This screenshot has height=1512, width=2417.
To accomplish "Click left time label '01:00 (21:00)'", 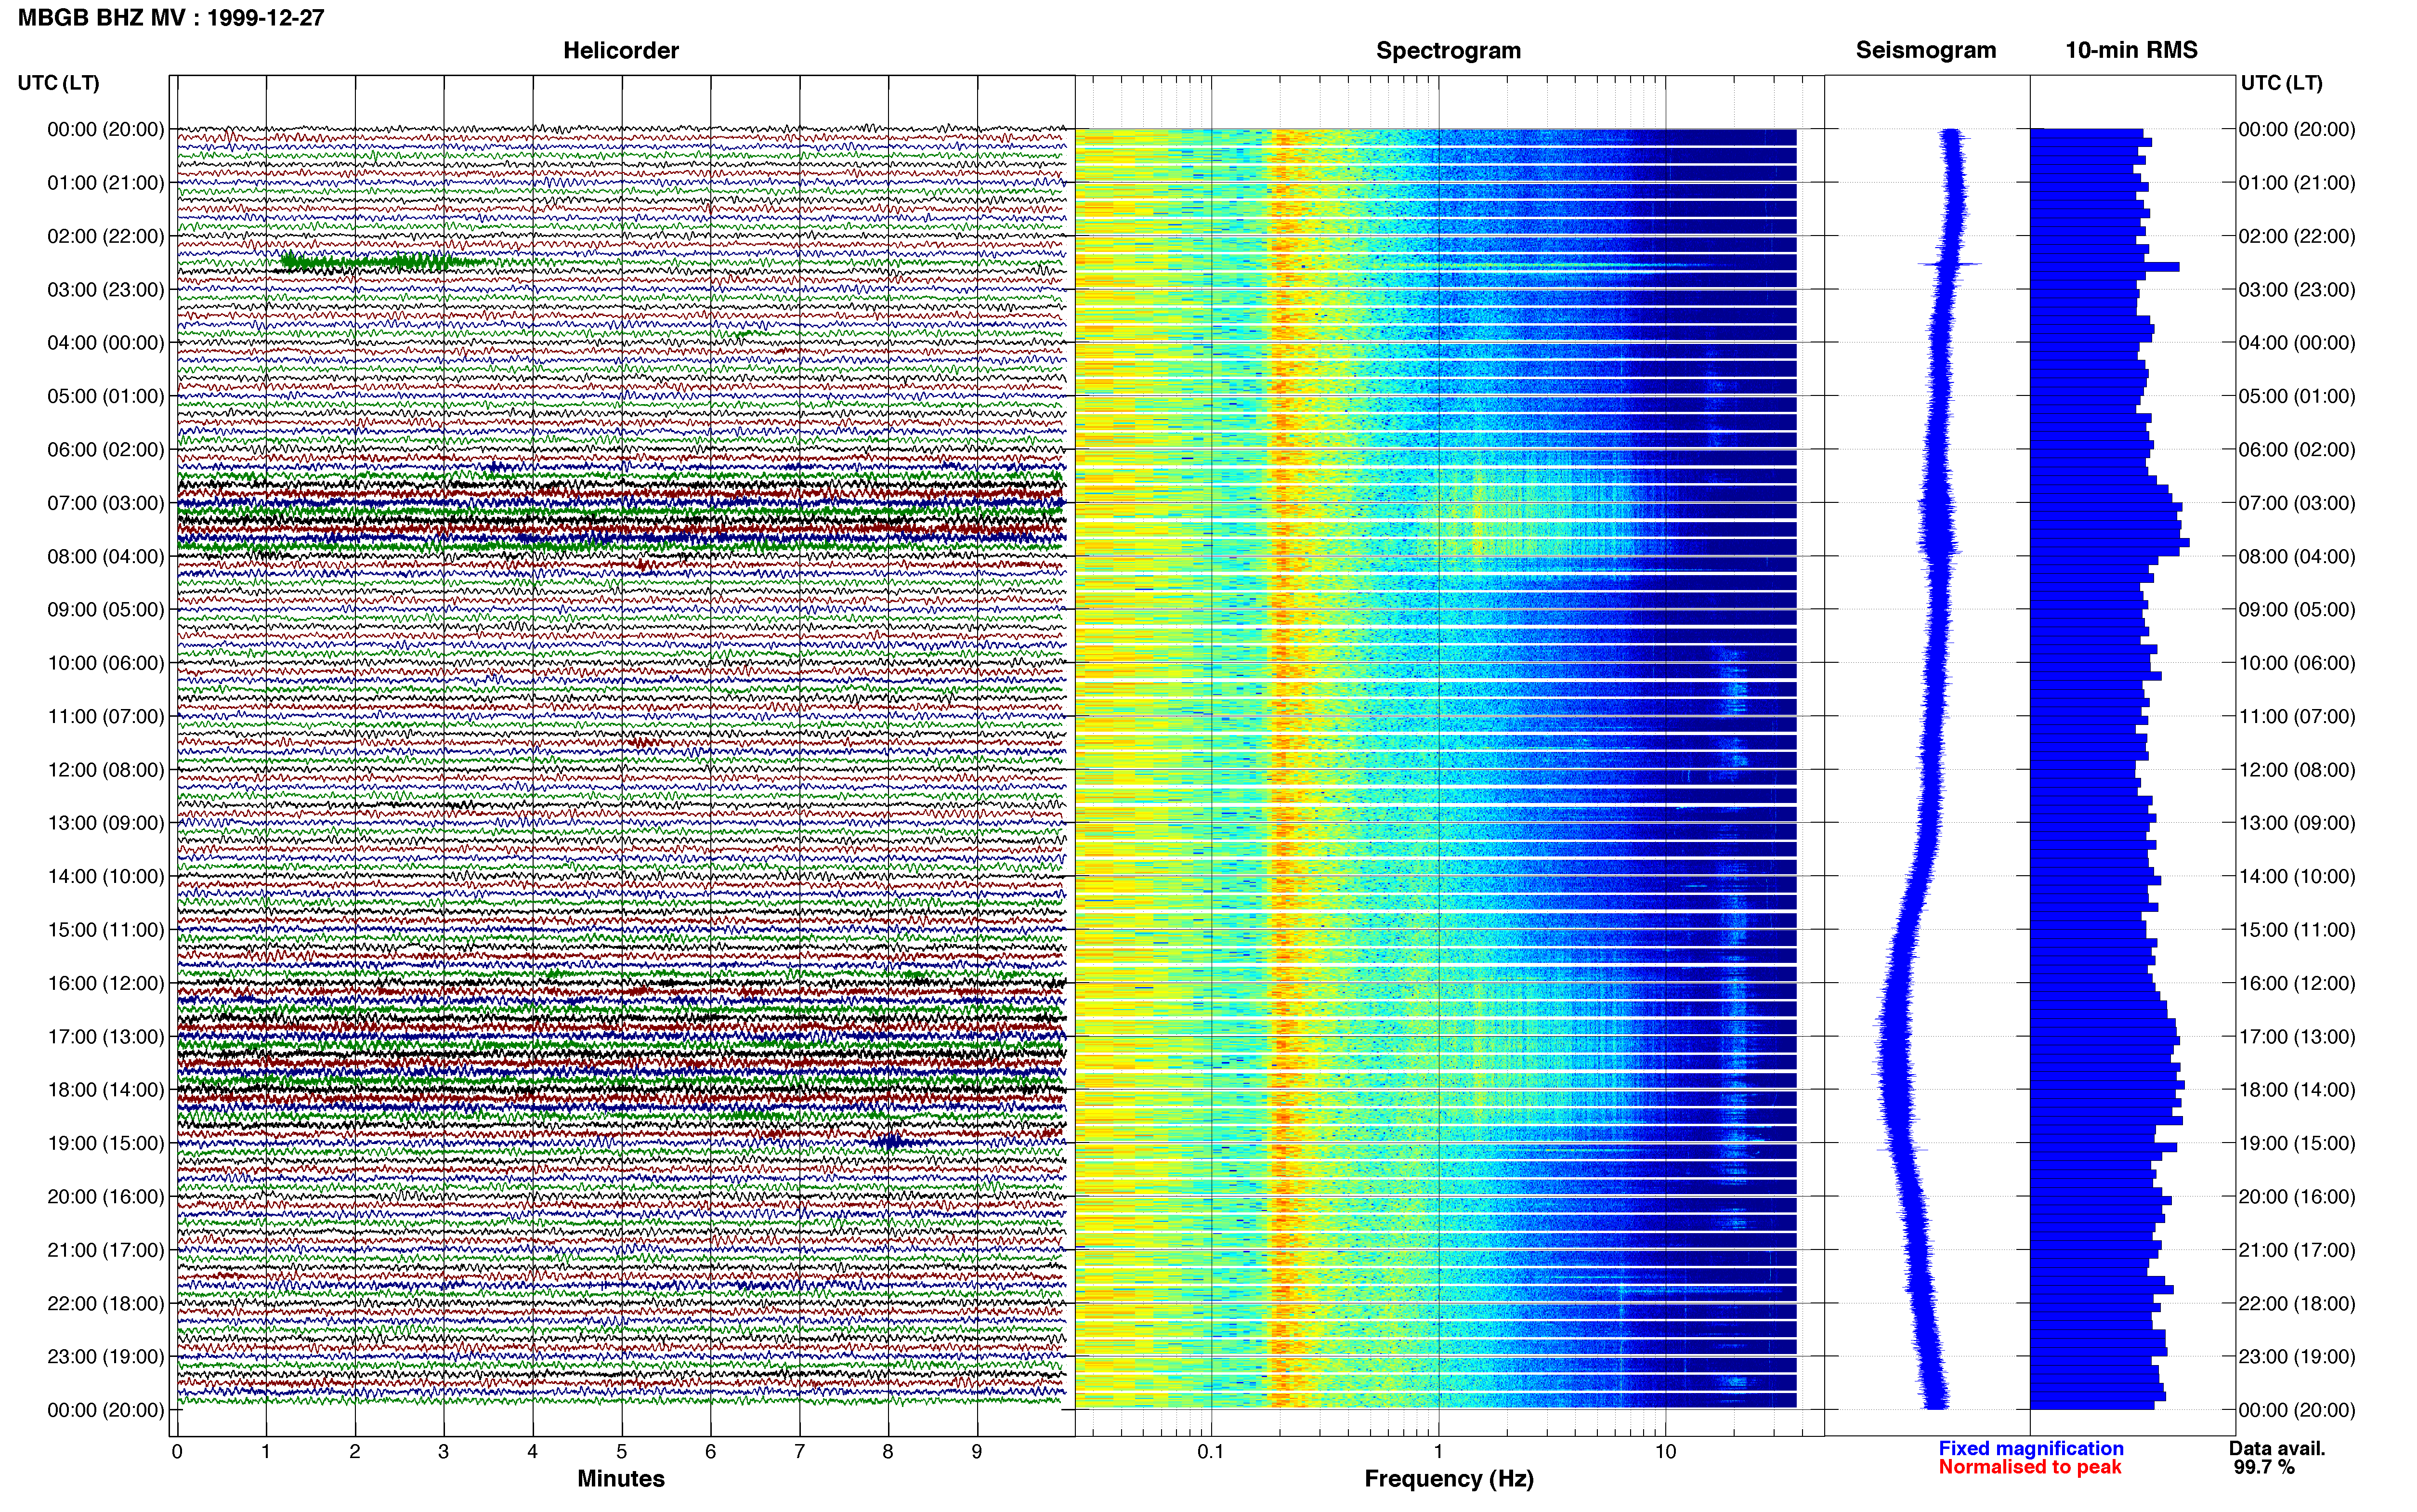I will click(x=106, y=183).
